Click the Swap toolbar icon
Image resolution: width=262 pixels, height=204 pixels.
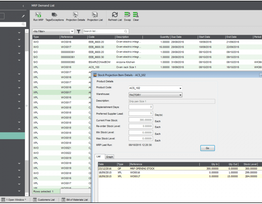(127, 14)
